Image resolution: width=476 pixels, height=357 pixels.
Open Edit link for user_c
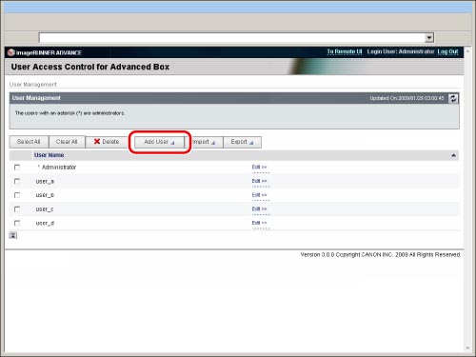coord(259,208)
